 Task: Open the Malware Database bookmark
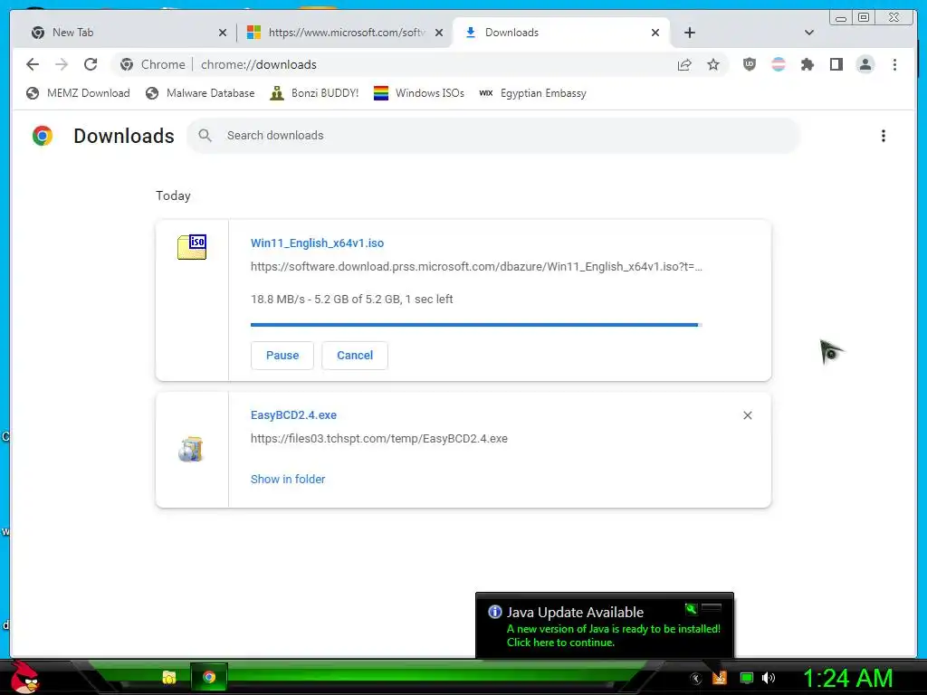point(200,93)
